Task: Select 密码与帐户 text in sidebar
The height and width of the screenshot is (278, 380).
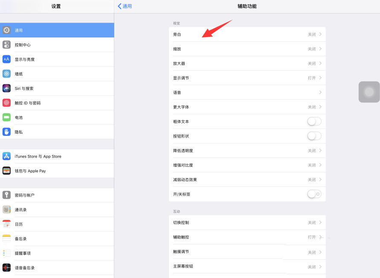Action: coord(24,195)
